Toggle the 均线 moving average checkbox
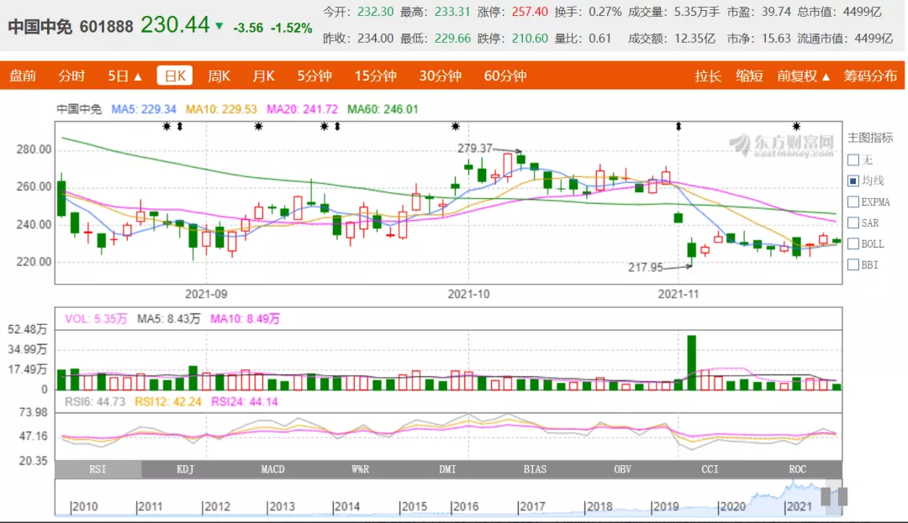This screenshot has height=523, width=908. (853, 180)
